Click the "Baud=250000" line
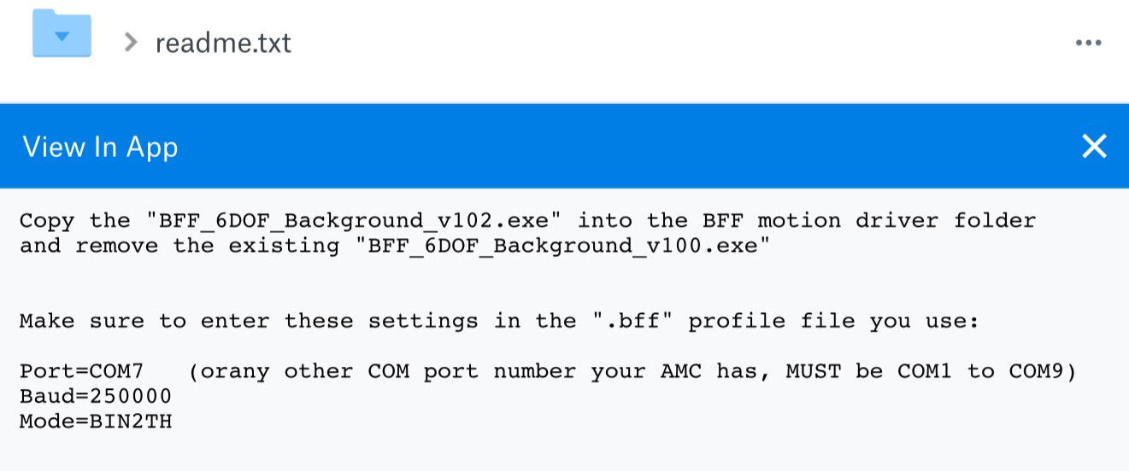1129x471 pixels. click(x=96, y=396)
